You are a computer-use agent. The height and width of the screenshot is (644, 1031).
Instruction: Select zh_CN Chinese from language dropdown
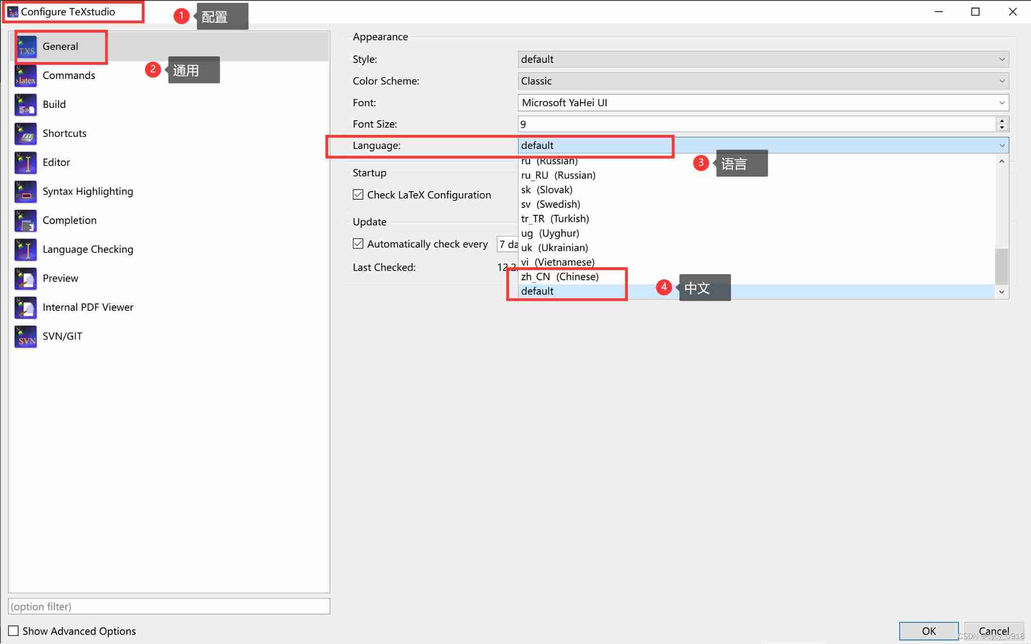(560, 276)
